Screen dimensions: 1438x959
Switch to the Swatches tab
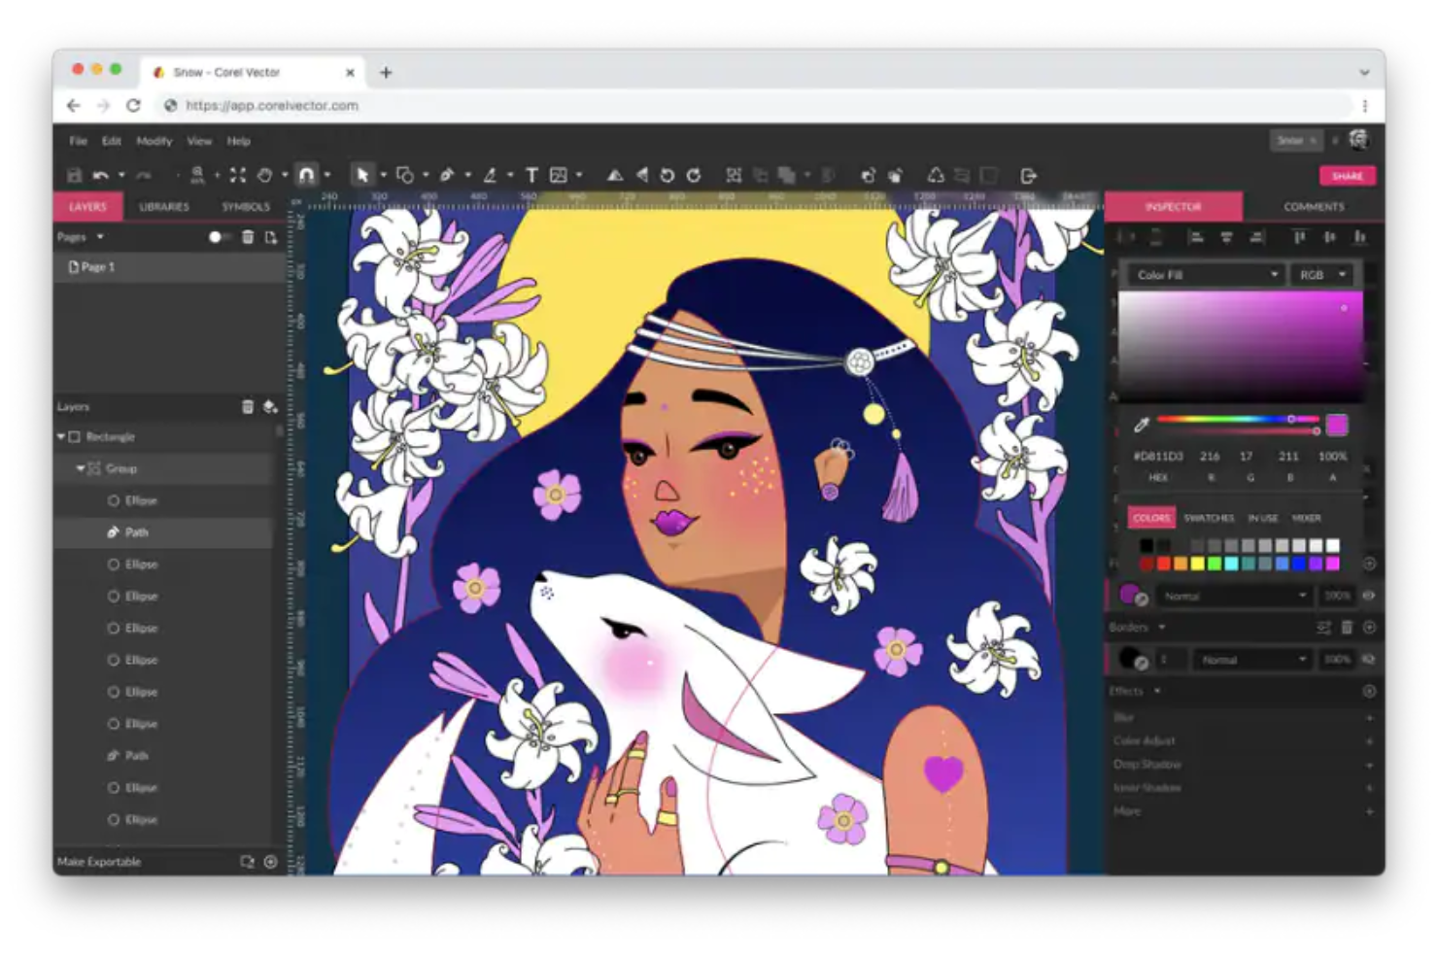coord(1209,518)
